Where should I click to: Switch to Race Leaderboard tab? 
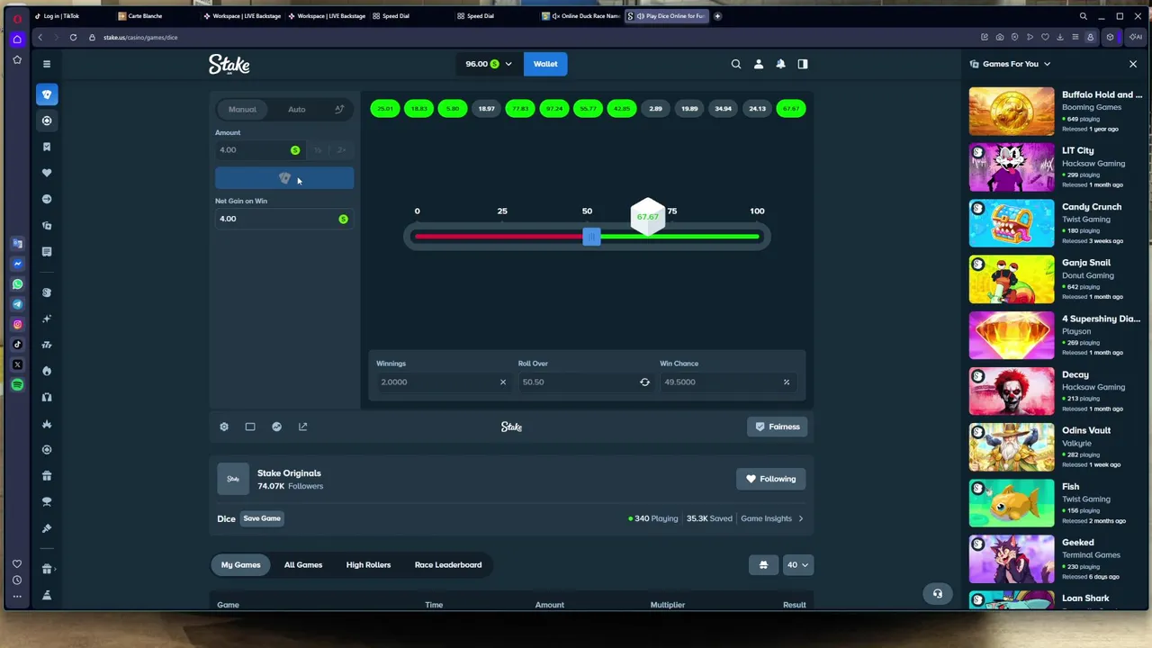tap(448, 565)
